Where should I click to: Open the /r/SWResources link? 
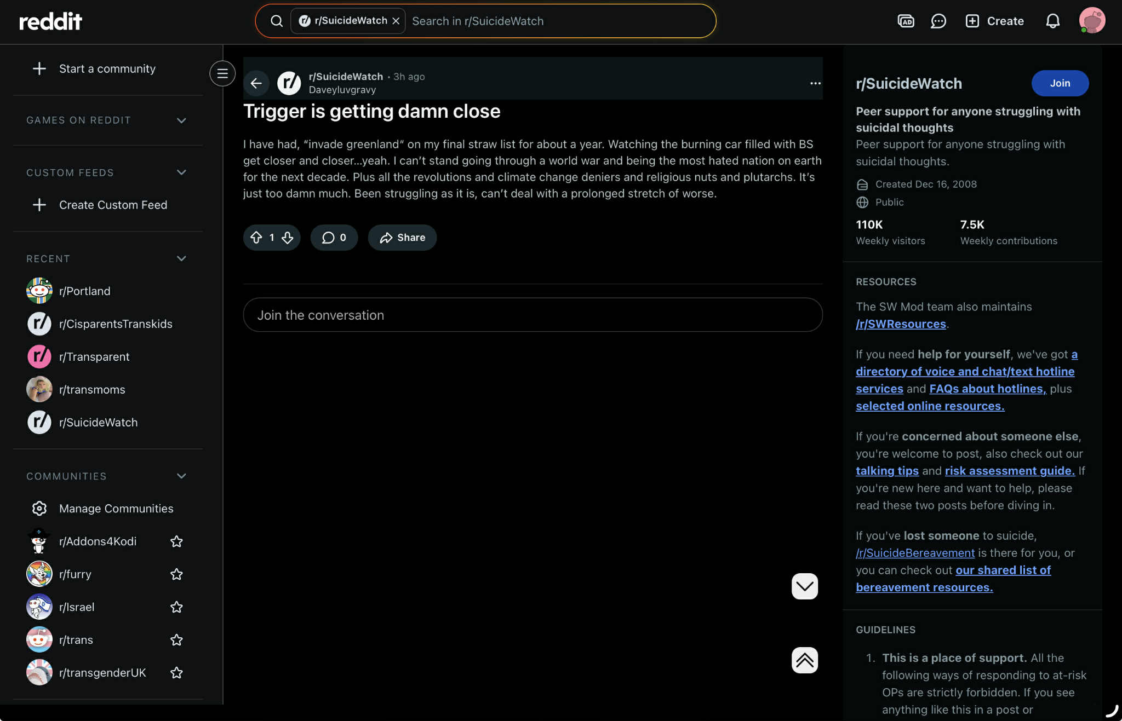(901, 324)
